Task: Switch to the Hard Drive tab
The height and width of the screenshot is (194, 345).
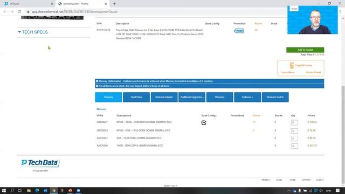Action: (x=136, y=97)
